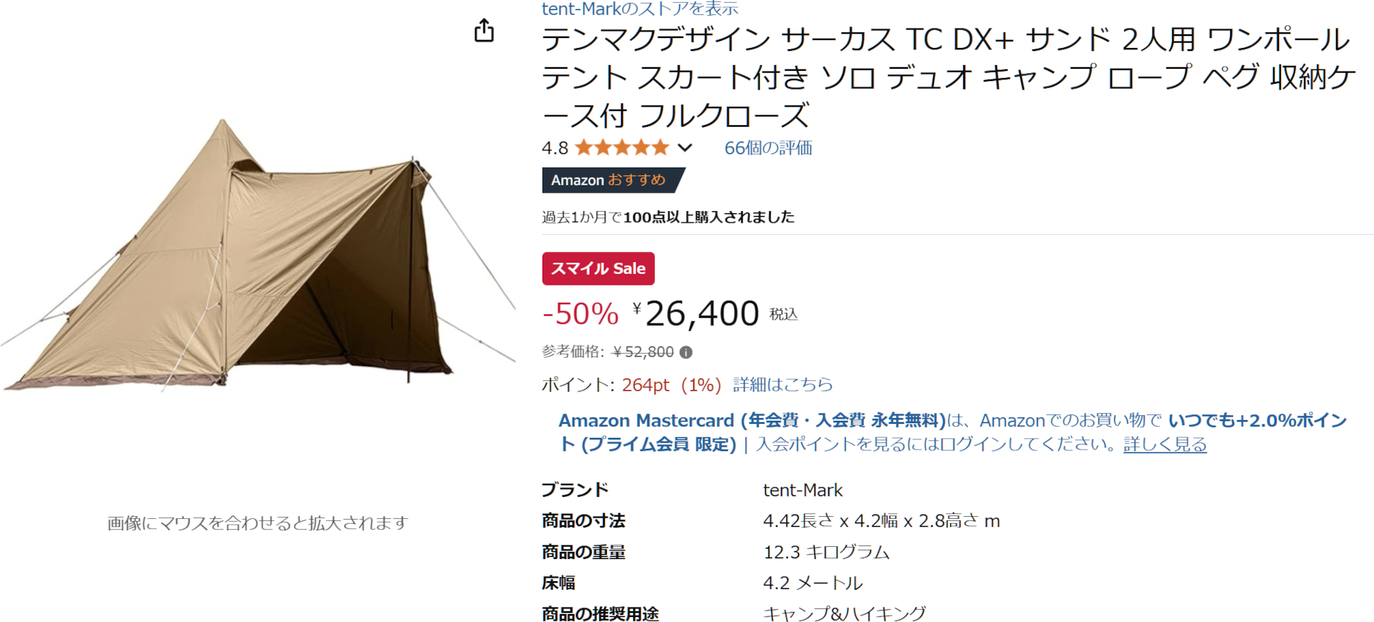The image size is (1374, 622).
Task: Open the Amazon Mastercard offer link
Action: pyautogui.click(x=751, y=421)
